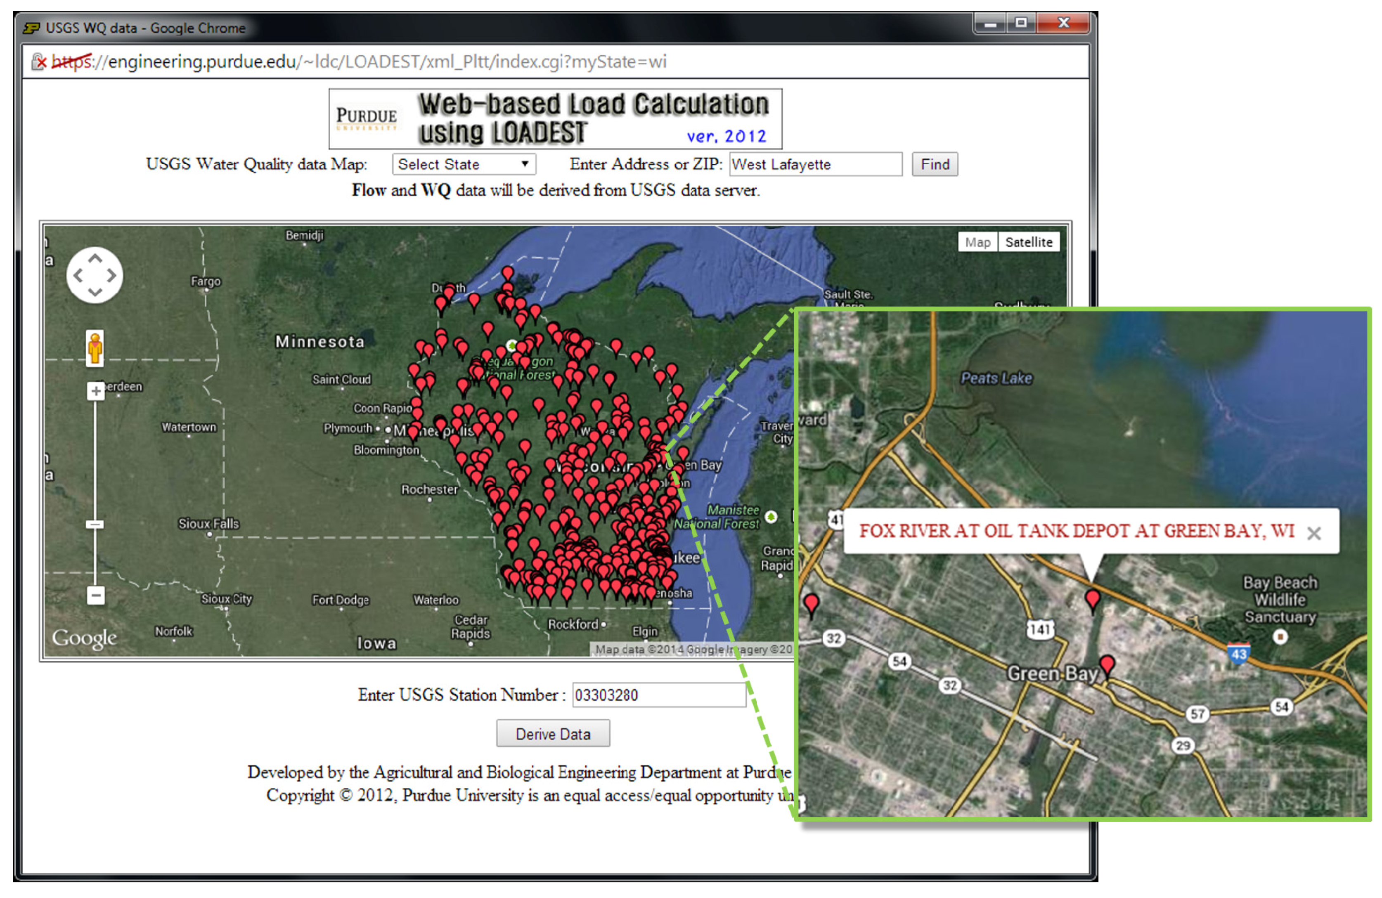Click the Address or ZIP input field
This screenshot has width=1382, height=898.
(x=816, y=164)
